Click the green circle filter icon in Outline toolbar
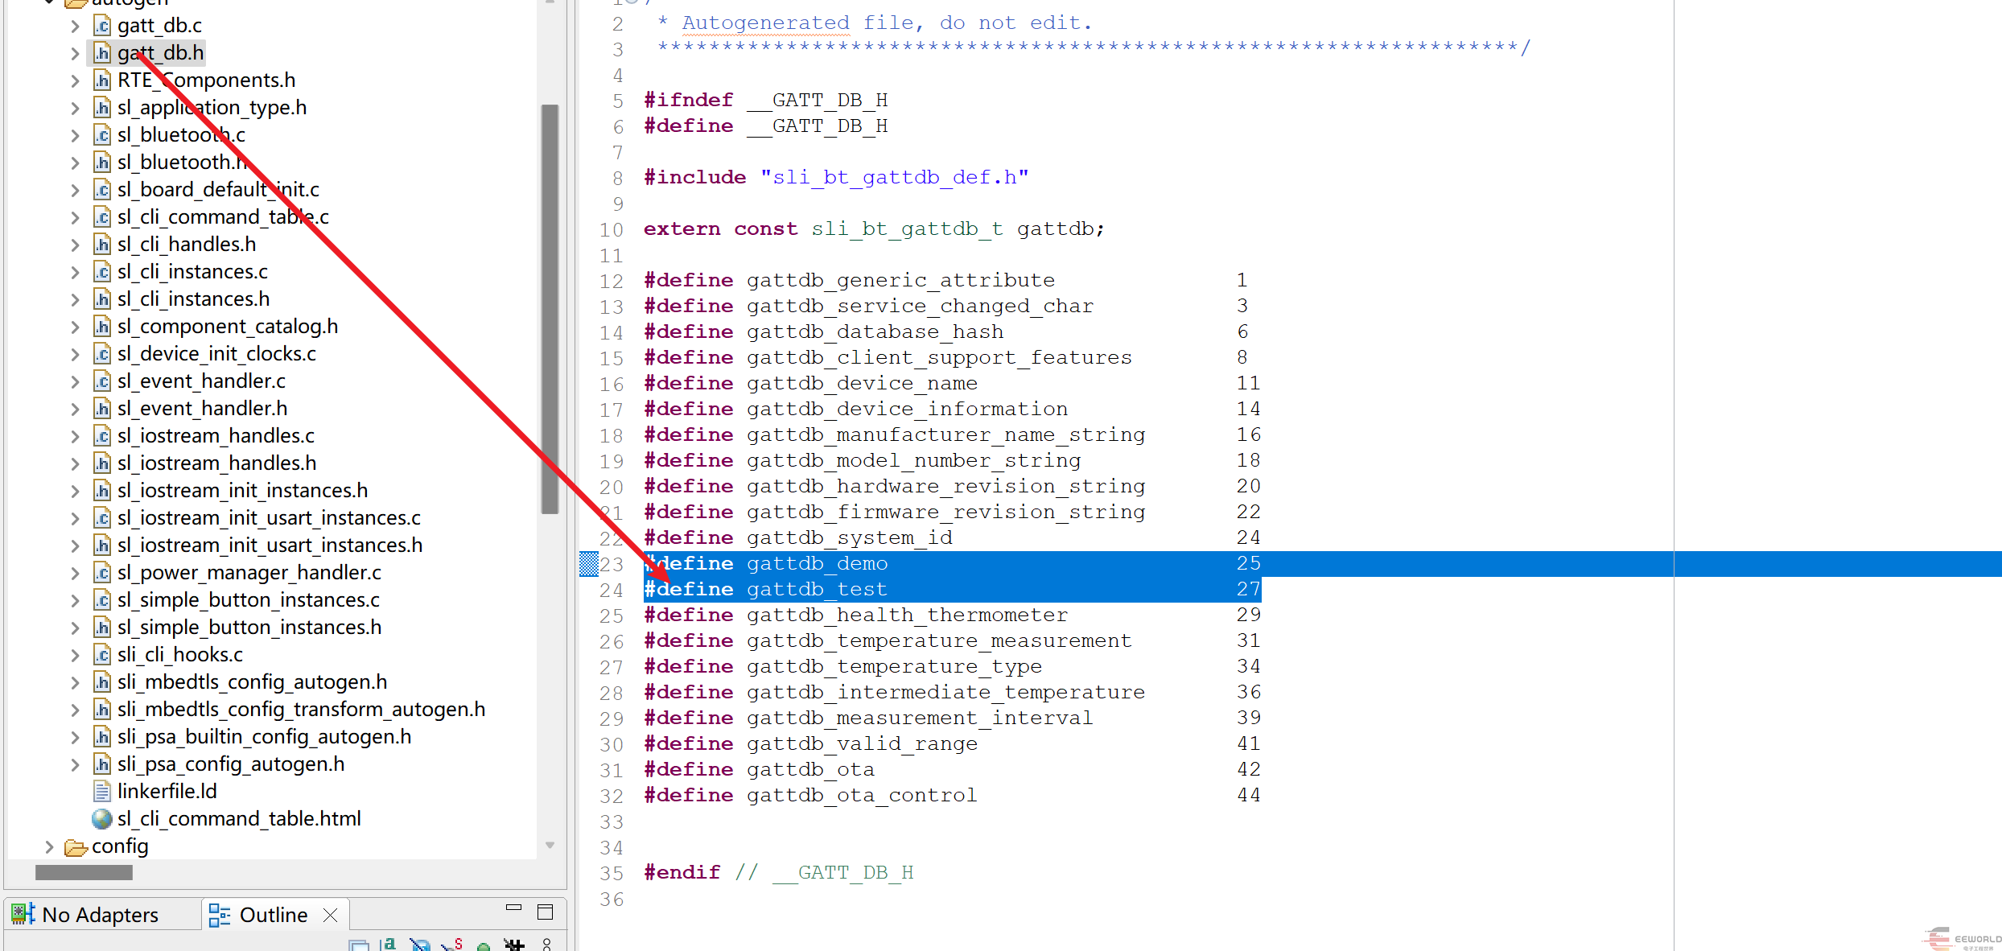The height and width of the screenshot is (951, 2002). (x=484, y=946)
